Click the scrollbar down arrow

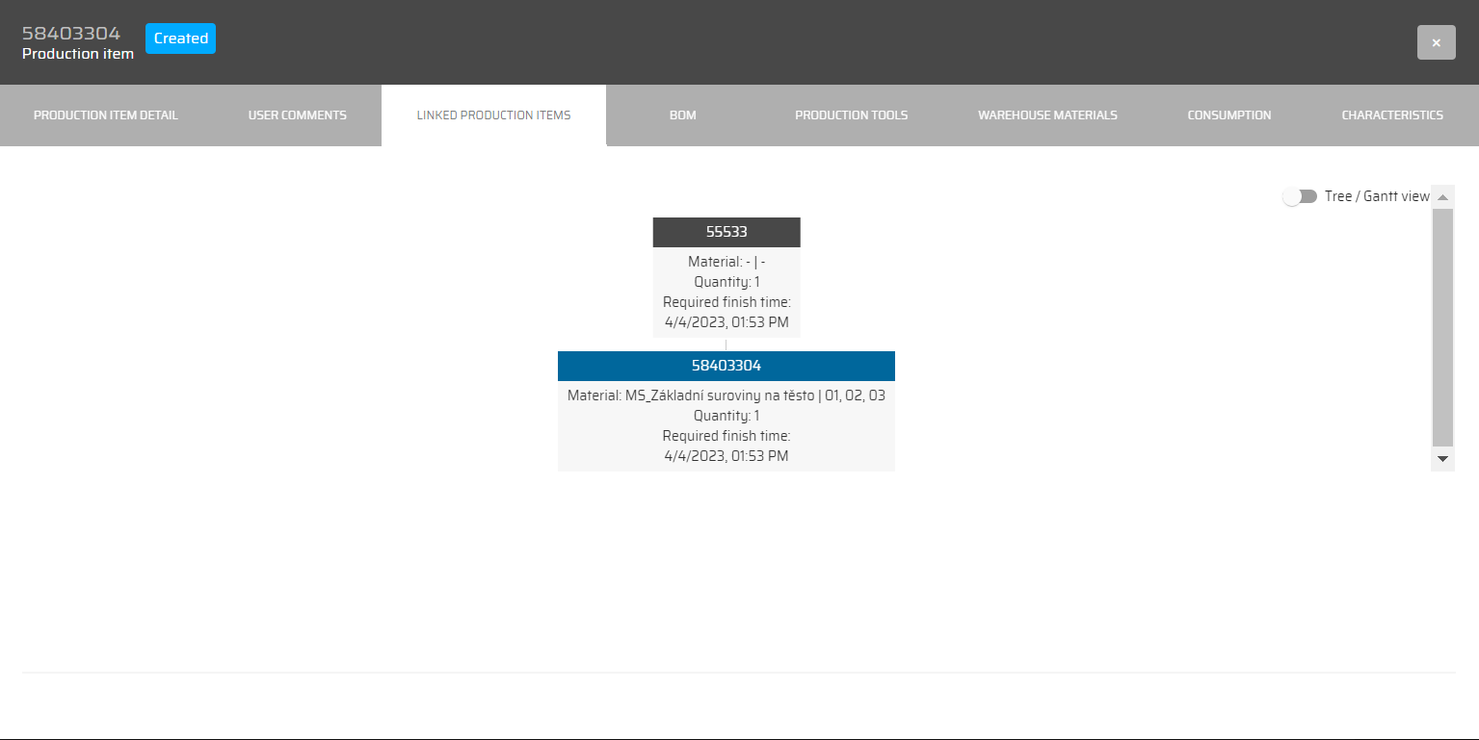(1442, 459)
